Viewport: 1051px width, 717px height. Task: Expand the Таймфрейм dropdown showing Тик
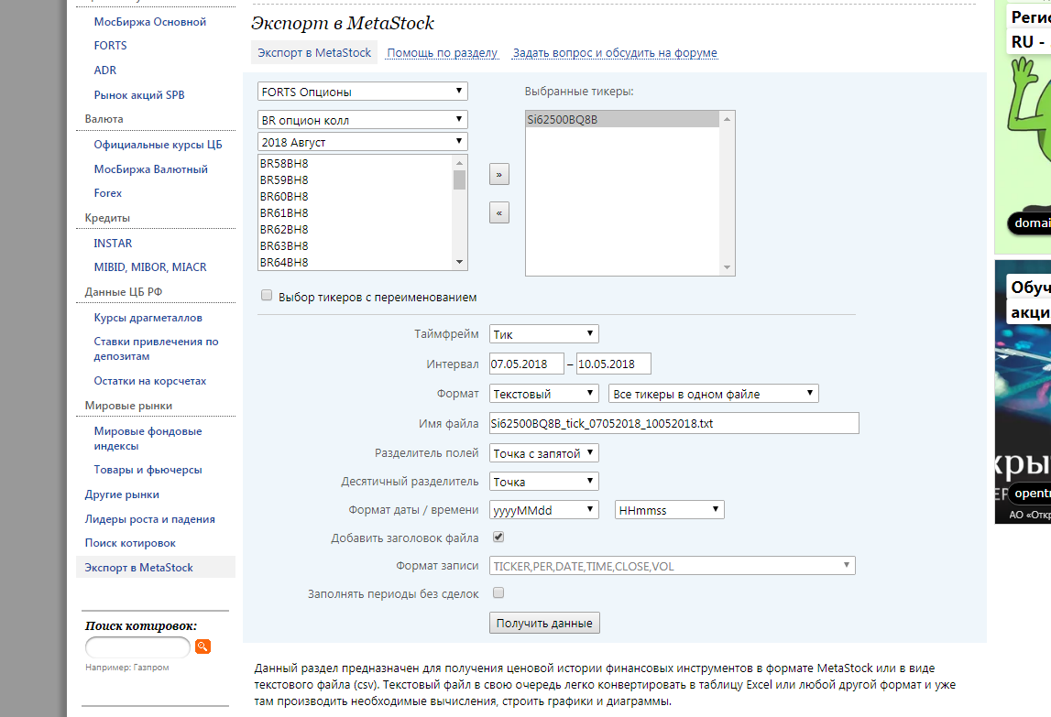pyautogui.click(x=543, y=333)
